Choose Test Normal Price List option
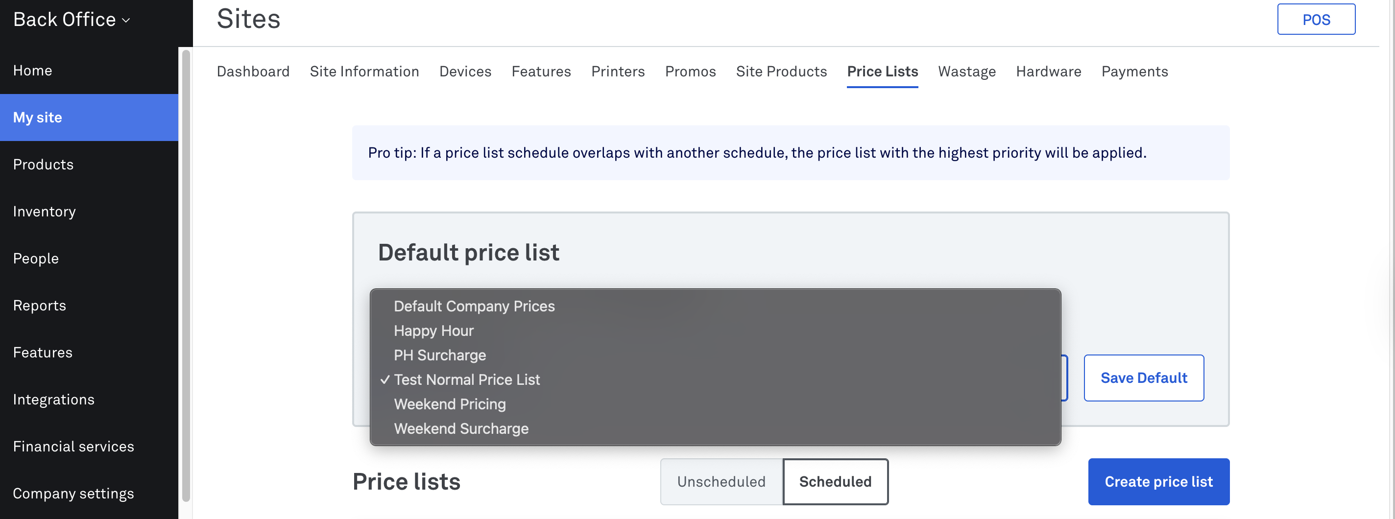The width and height of the screenshot is (1395, 519). [715, 379]
